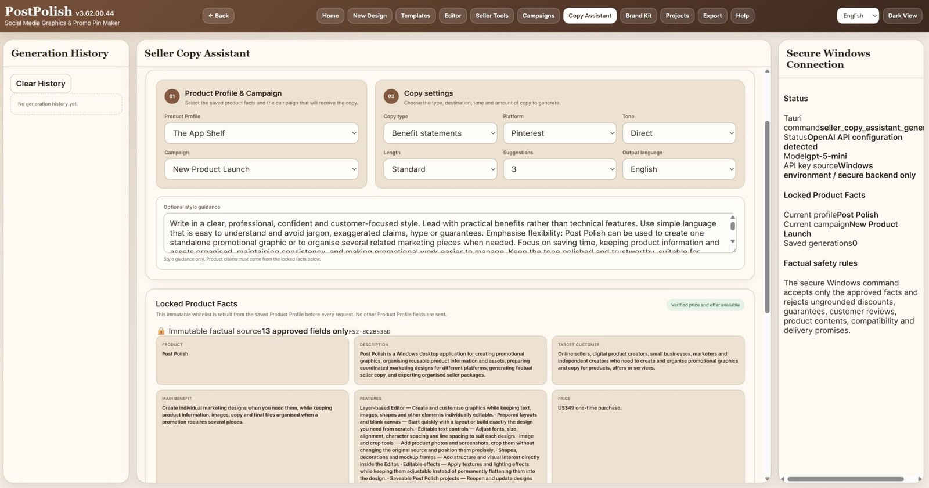The image size is (929, 488).
Task: Open the Help tab
Action: pos(743,16)
